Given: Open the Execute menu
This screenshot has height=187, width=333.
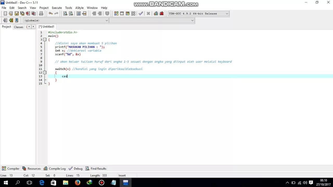Looking at the screenshot, I should click(57, 8).
